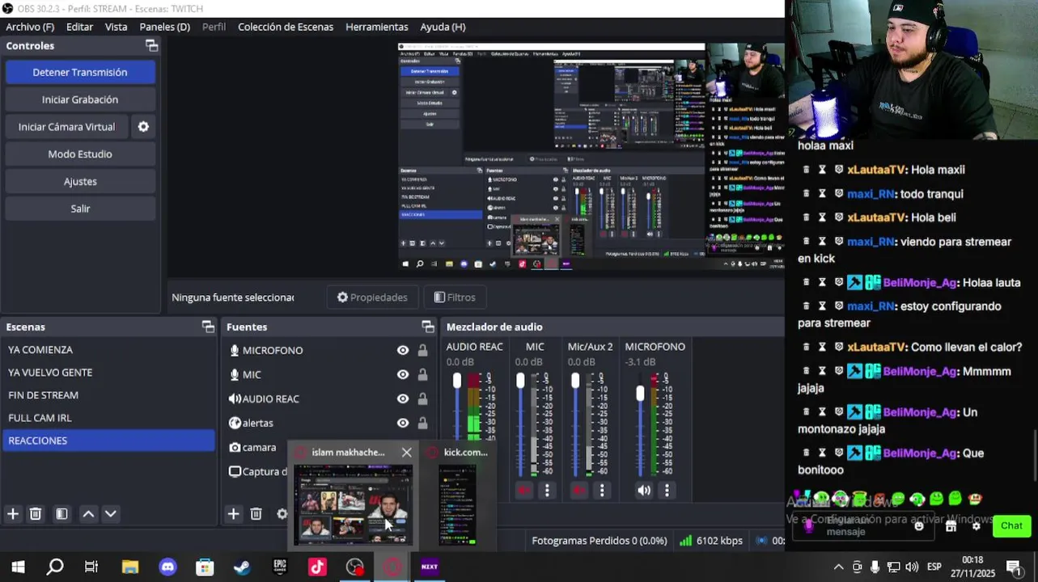Send message with the green Chat button
The image size is (1038, 582).
pos(1011,526)
